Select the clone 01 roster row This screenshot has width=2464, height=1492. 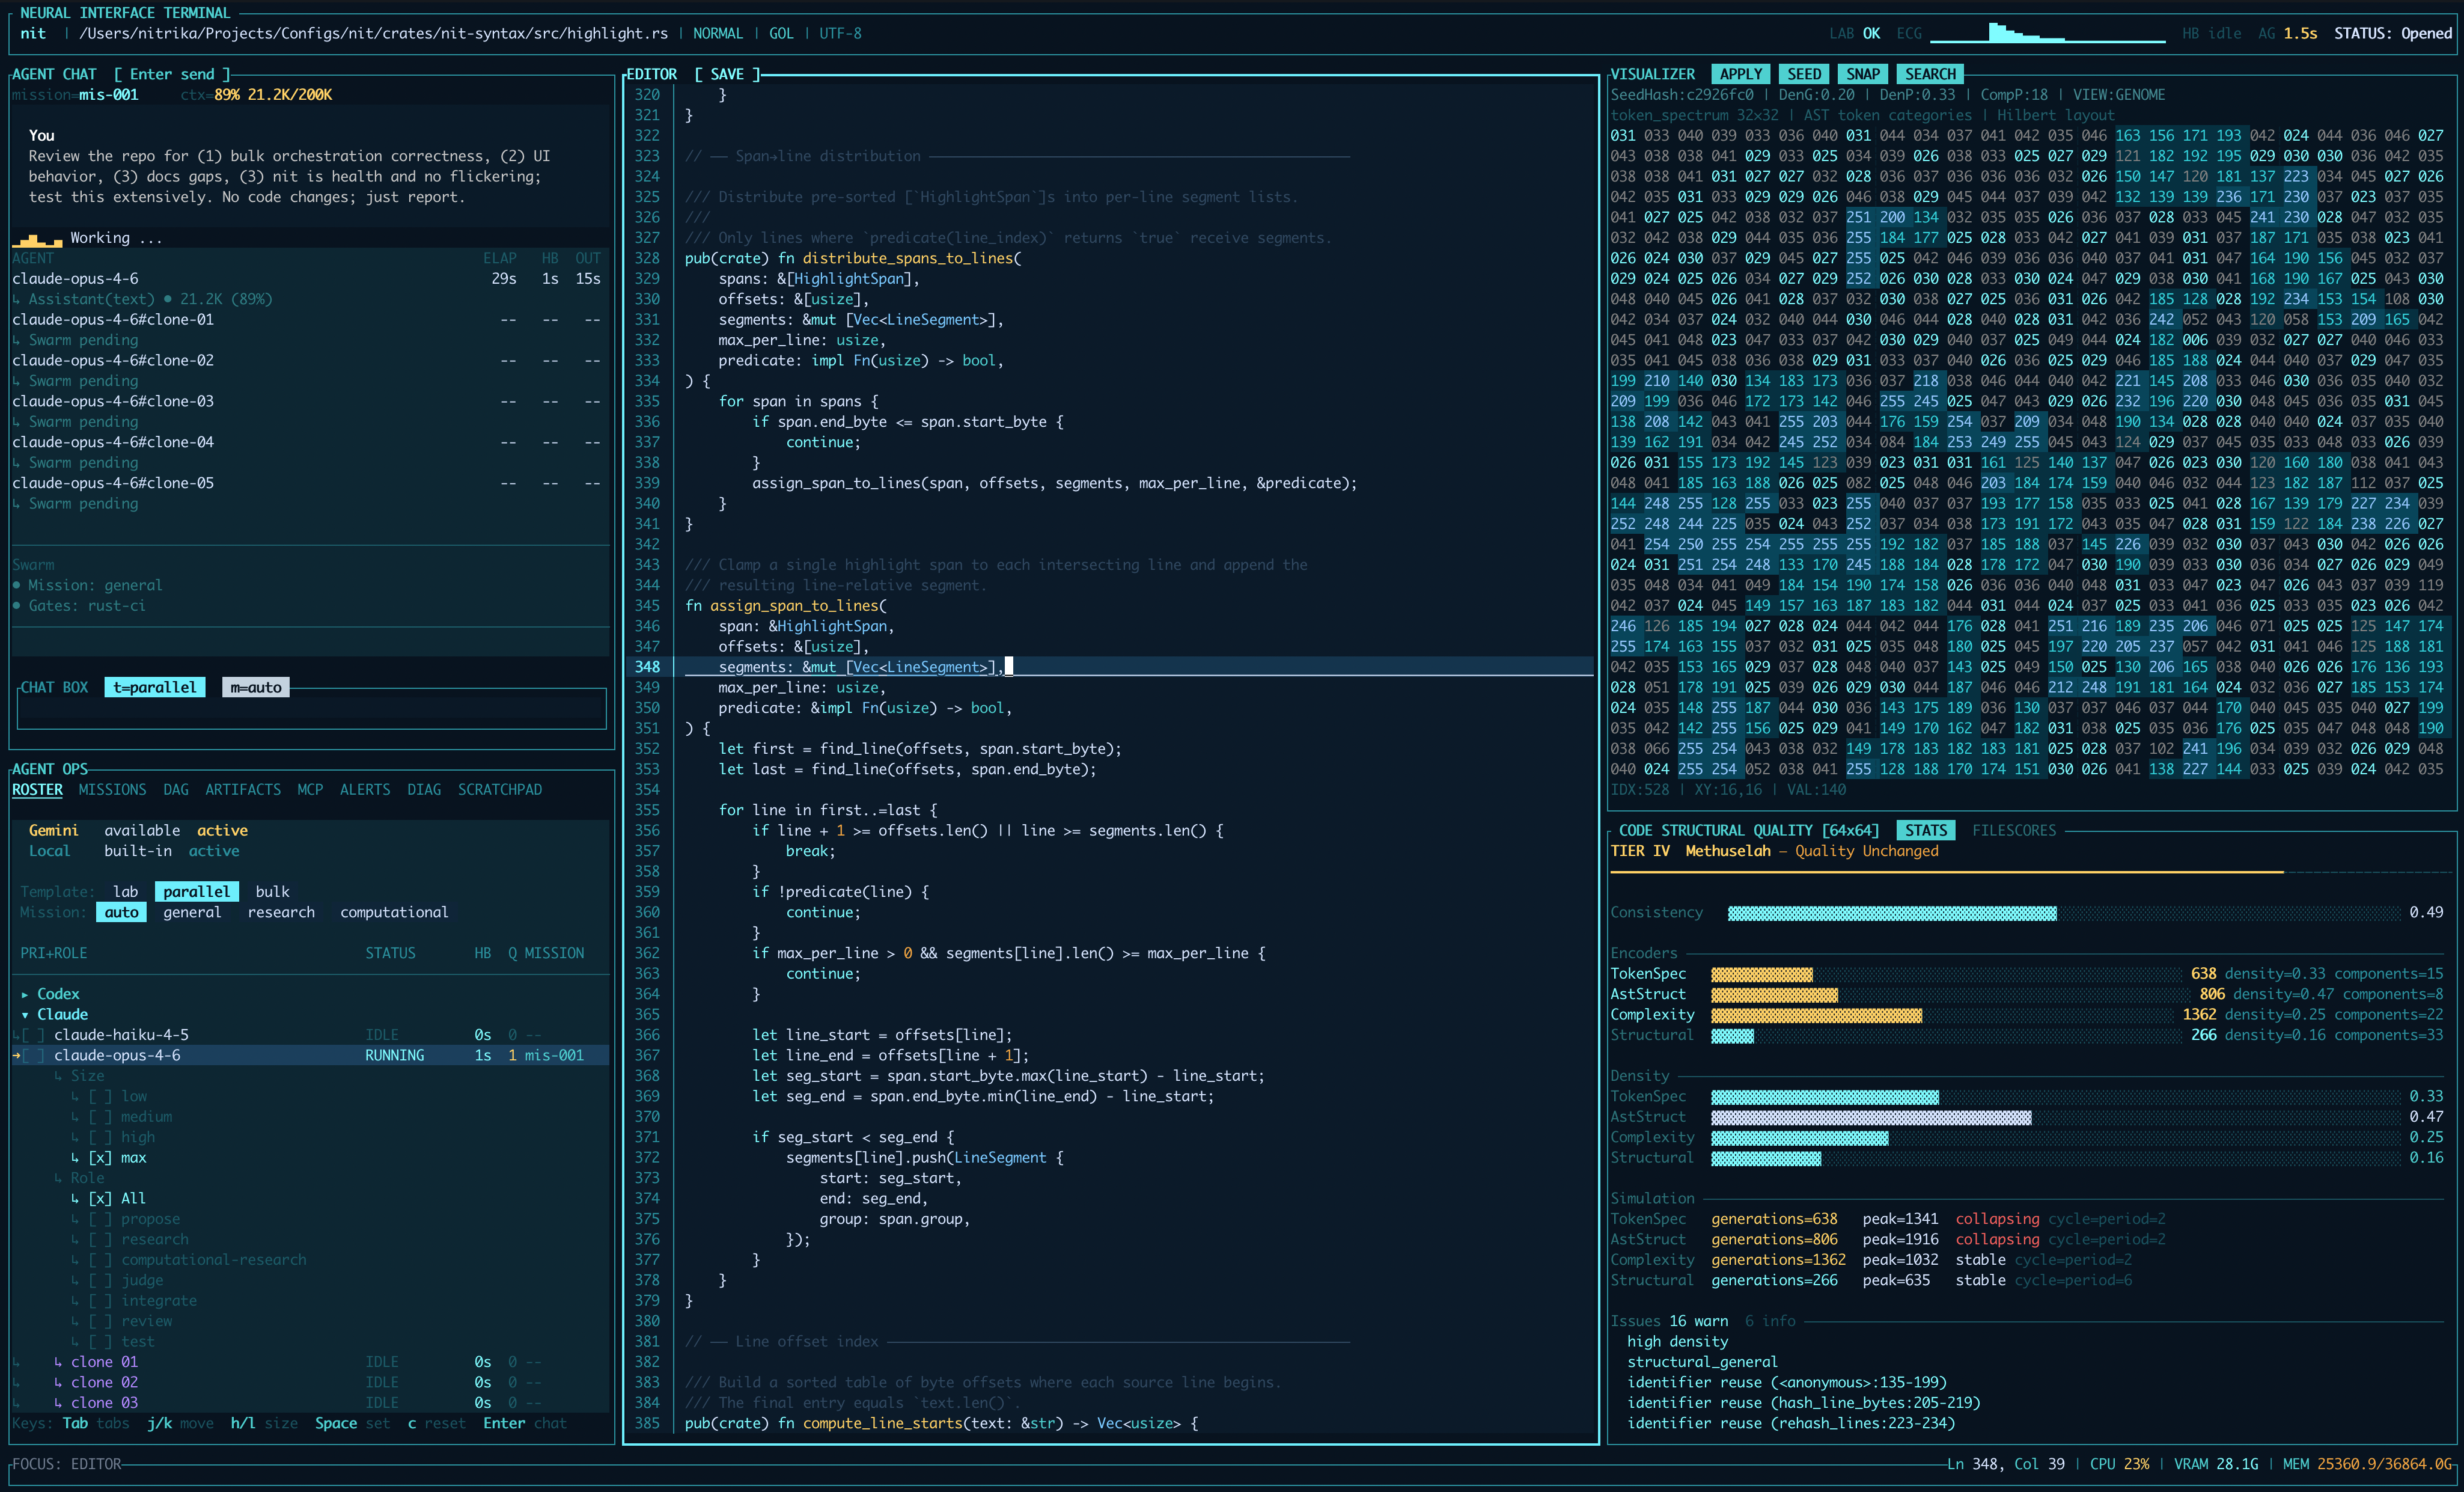(311, 1362)
